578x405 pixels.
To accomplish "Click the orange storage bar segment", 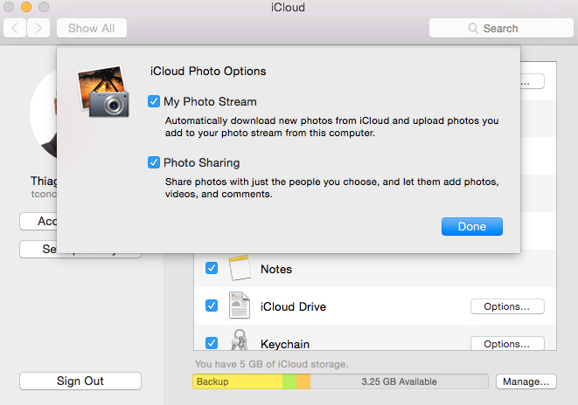I will [x=303, y=381].
